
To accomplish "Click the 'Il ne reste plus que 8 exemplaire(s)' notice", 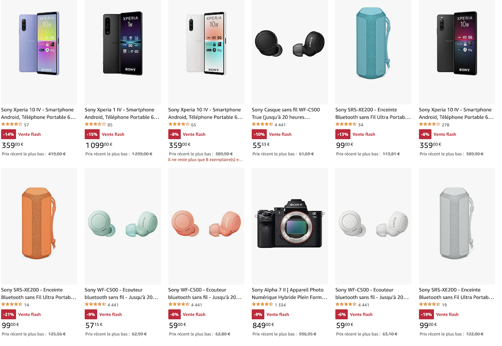I will tap(205, 160).
